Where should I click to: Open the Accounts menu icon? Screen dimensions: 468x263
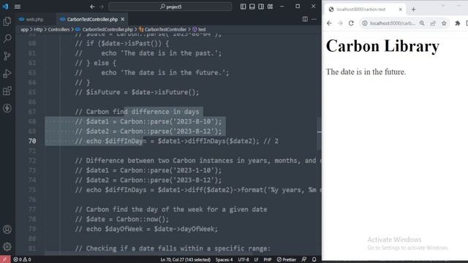tap(7, 229)
